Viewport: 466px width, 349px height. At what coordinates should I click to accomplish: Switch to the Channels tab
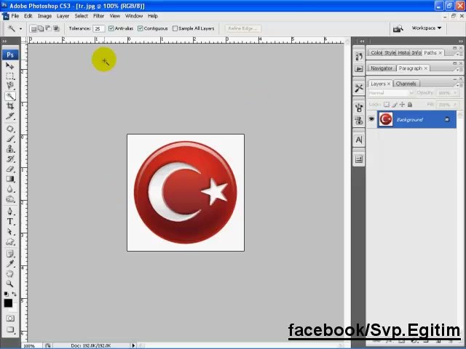406,84
